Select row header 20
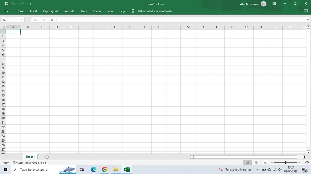The height and width of the screenshot is (174, 311). [x=3, y=118]
